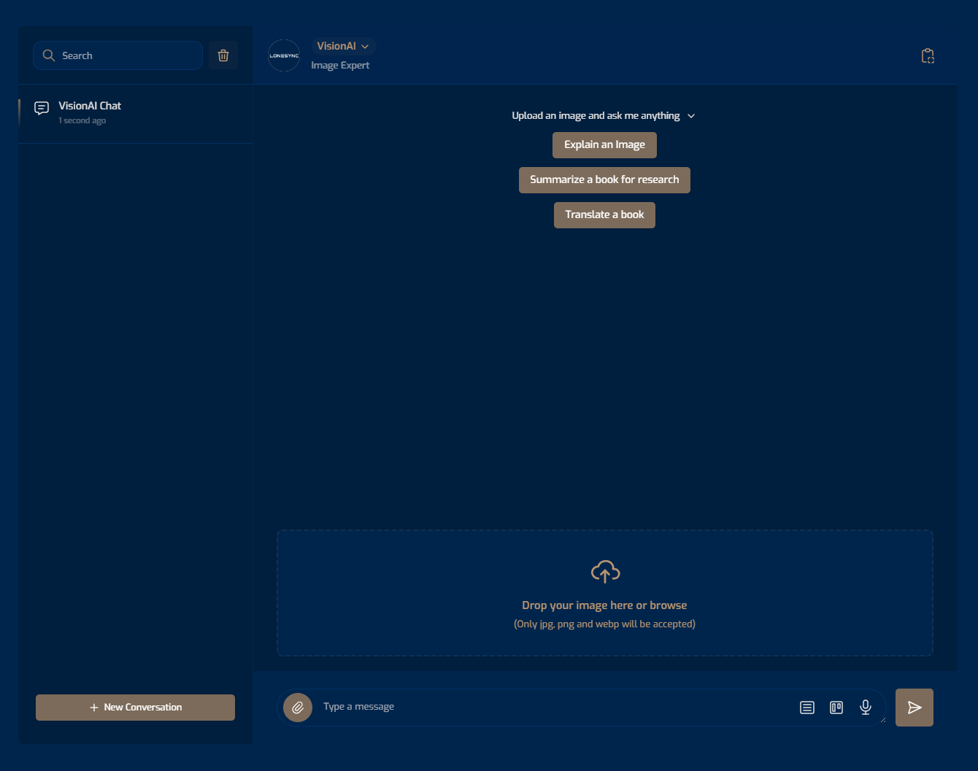The height and width of the screenshot is (771, 978).
Task: Click the magnifier icon in search box
Action: 49,55
